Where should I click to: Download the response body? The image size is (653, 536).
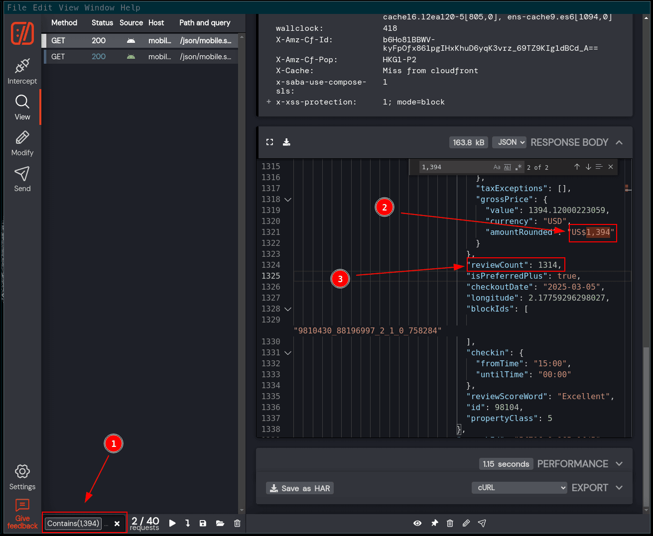pyautogui.click(x=286, y=142)
